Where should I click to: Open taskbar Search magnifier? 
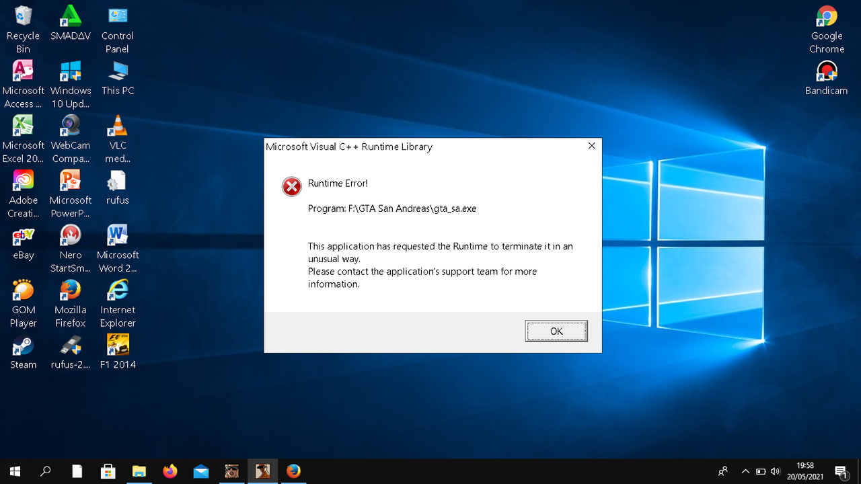point(46,471)
